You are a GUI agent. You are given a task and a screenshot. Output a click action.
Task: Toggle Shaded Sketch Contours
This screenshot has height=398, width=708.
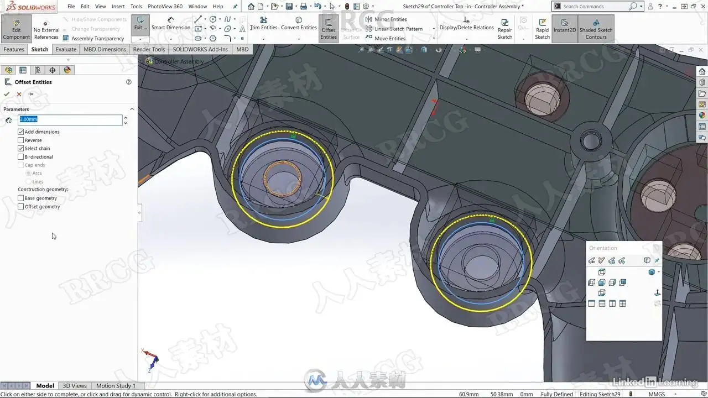596,28
